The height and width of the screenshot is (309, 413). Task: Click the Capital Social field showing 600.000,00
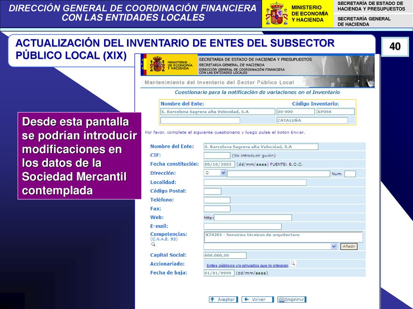pos(225,255)
